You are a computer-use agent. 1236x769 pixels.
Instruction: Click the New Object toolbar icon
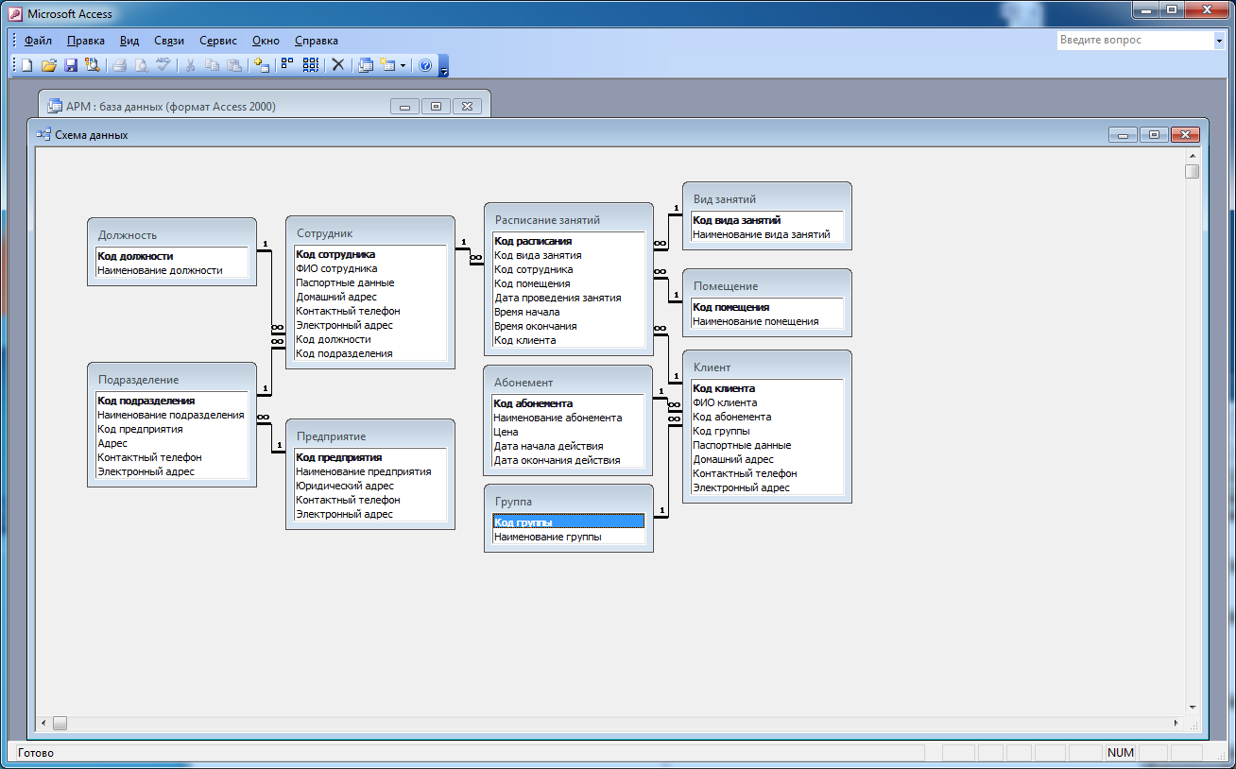click(387, 65)
